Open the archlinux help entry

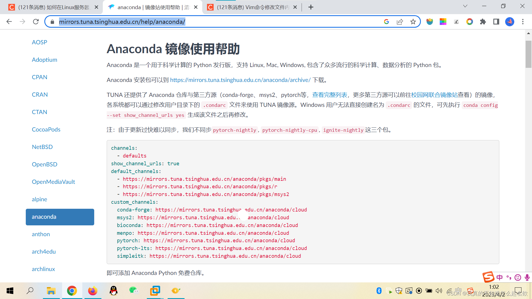[x=43, y=269]
